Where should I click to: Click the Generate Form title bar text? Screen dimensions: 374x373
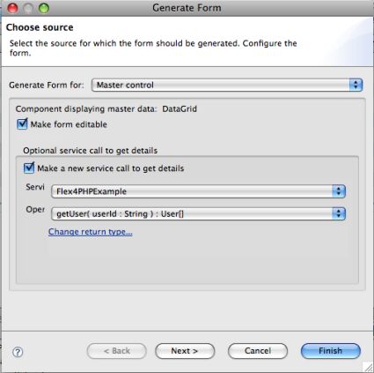pyautogui.click(x=187, y=8)
